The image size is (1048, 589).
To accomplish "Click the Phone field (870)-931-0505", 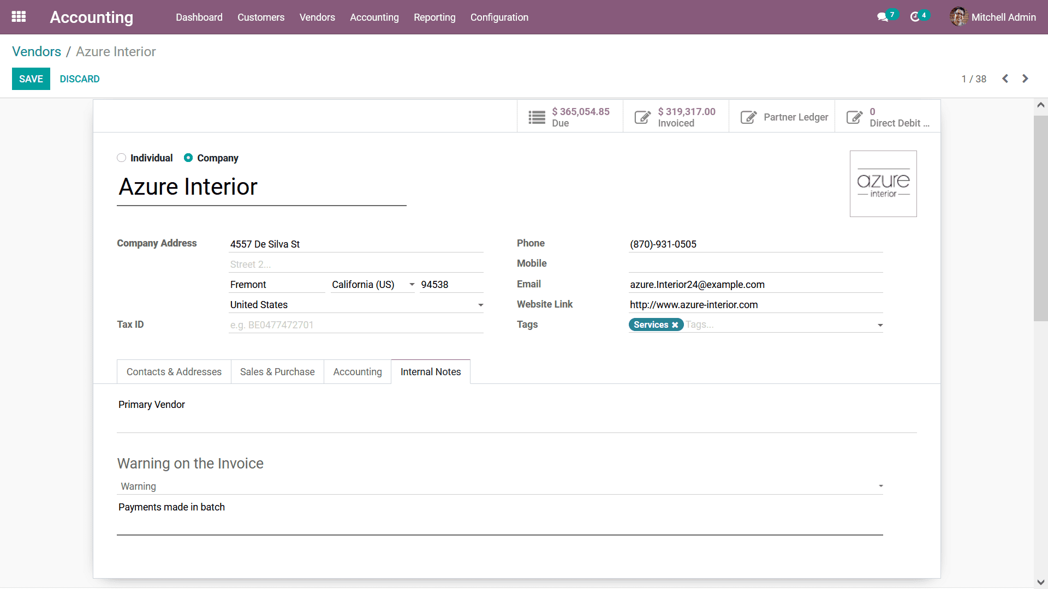I will (x=755, y=244).
